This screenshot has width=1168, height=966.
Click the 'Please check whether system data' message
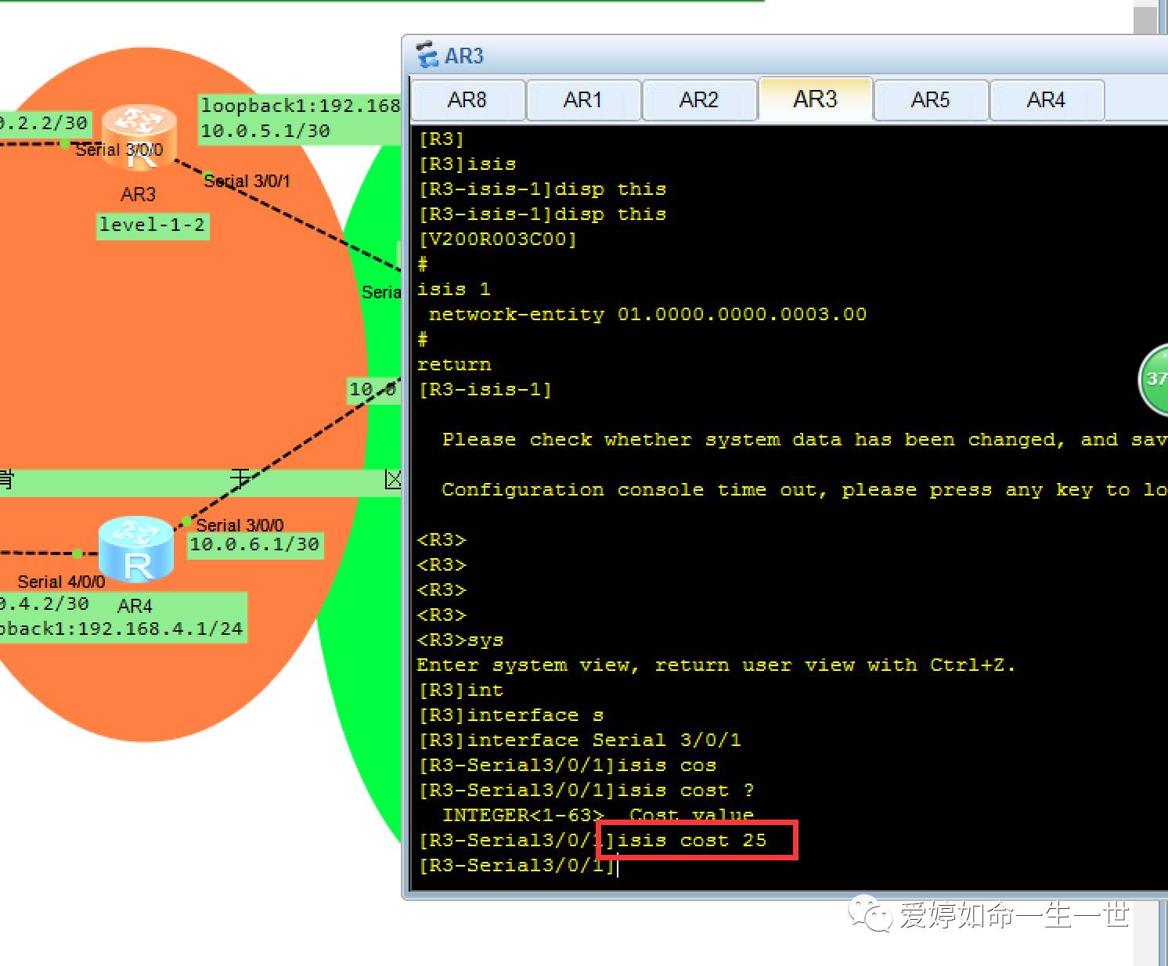pyautogui.click(x=805, y=440)
